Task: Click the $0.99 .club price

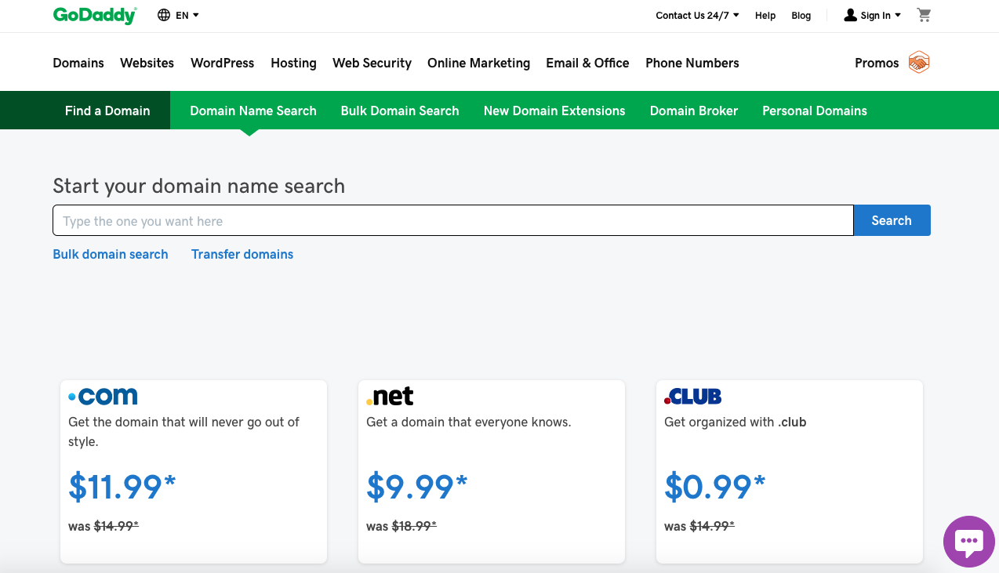Action: [715, 487]
